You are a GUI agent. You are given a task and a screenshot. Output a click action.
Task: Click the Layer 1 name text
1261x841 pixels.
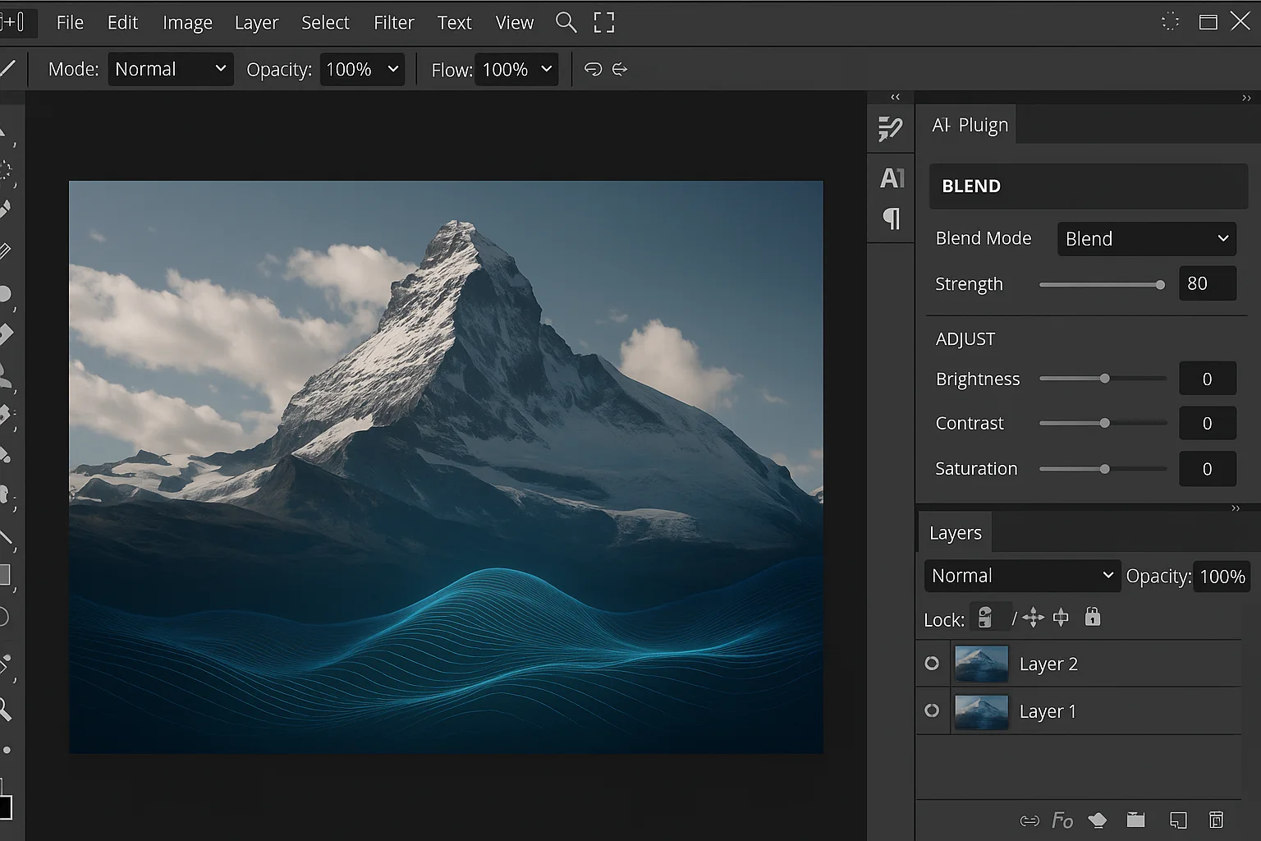point(1048,711)
